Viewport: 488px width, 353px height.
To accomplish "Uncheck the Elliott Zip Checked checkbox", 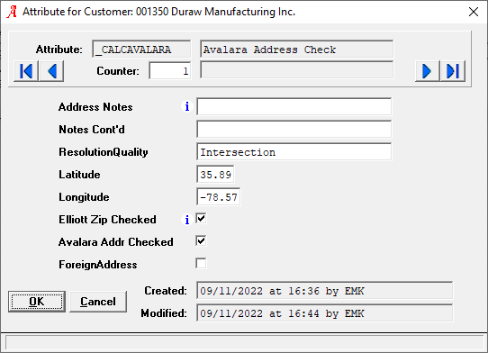I will coord(201,219).
